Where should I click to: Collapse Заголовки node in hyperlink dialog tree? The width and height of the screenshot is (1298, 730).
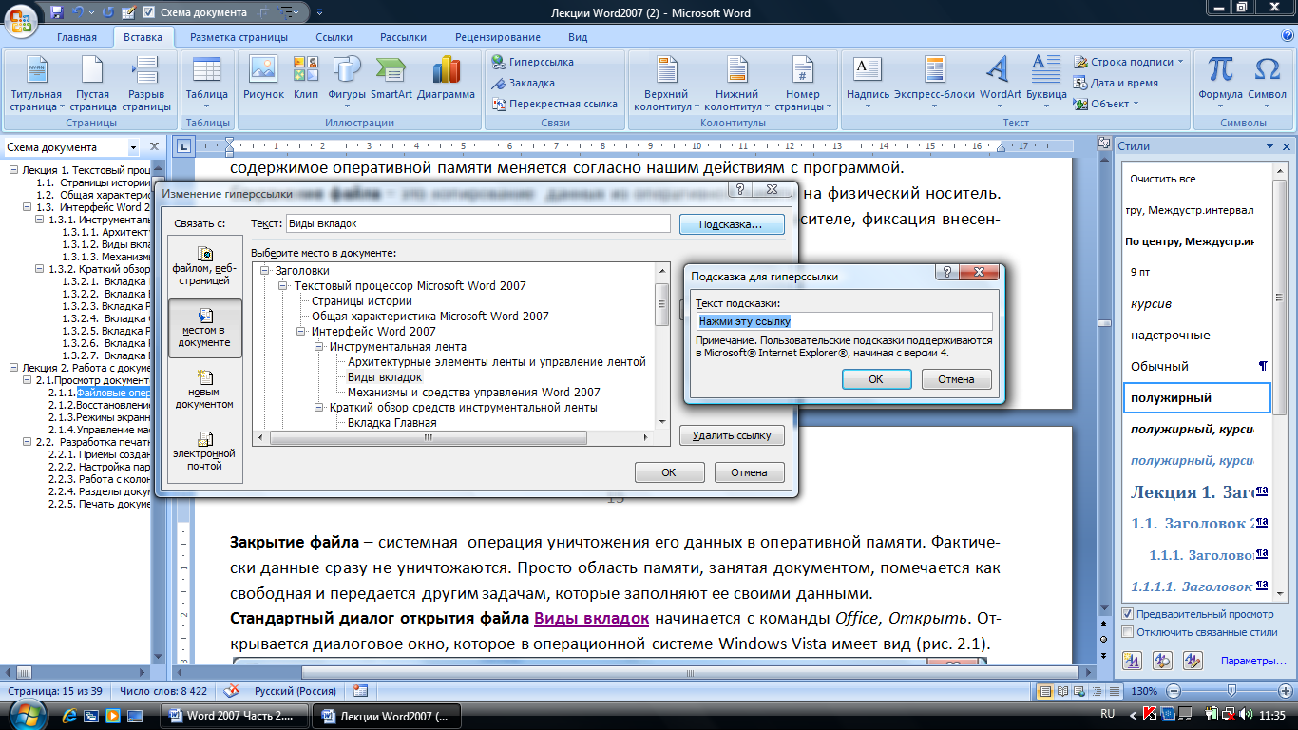[x=265, y=271]
